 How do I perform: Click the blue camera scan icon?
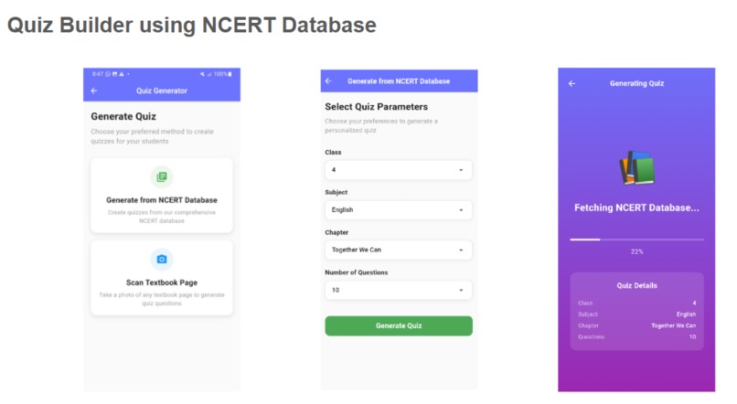pyautogui.click(x=162, y=259)
